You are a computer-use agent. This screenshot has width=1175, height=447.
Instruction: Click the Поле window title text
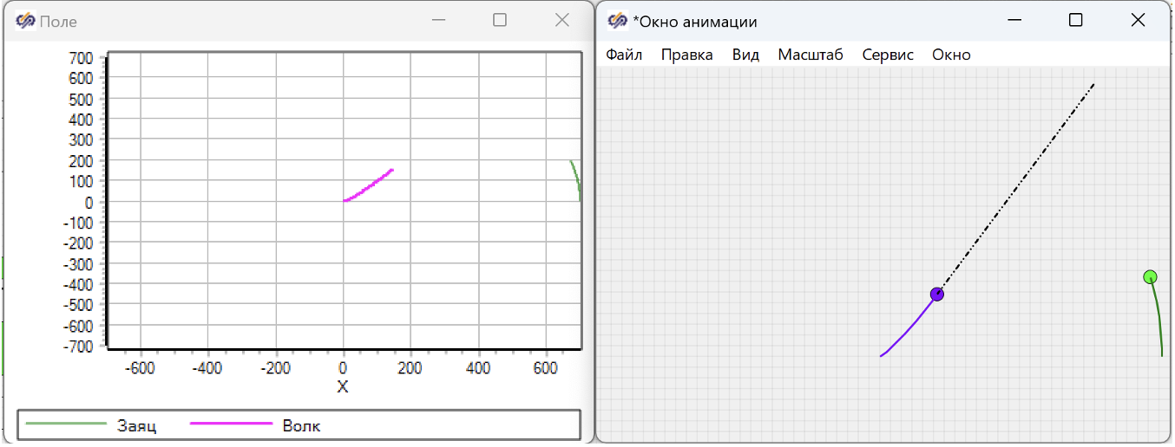coord(58,22)
